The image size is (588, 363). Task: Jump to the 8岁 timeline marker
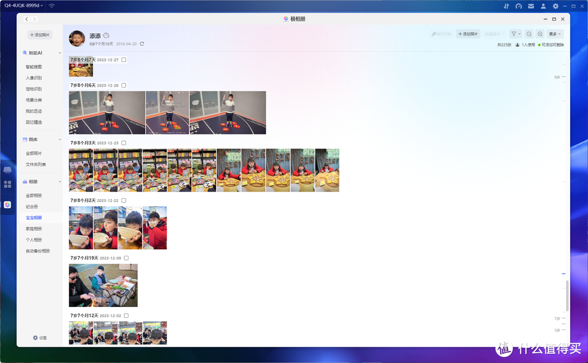tap(560, 77)
